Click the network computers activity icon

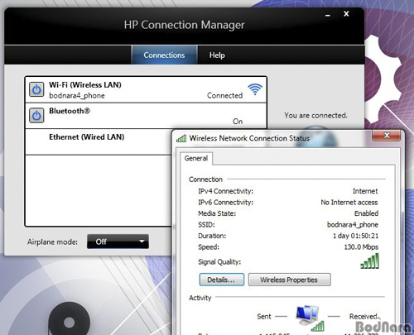coord(309,318)
